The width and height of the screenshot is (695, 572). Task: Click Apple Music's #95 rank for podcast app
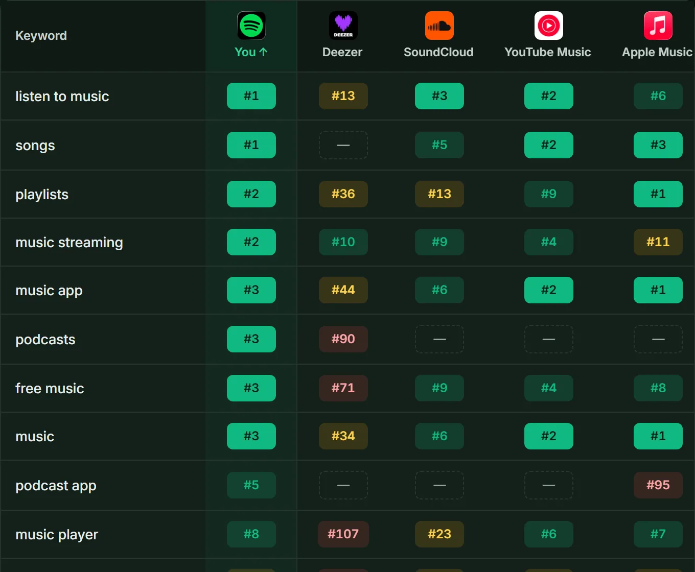tap(658, 485)
